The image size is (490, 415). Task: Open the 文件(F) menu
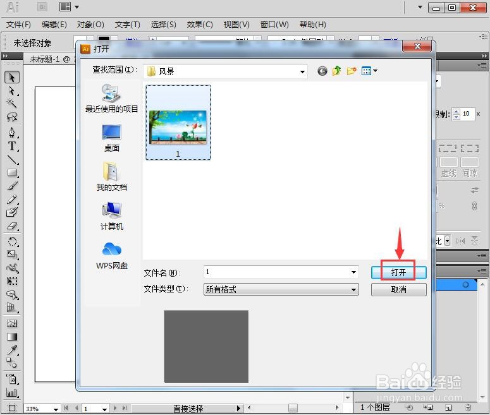coord(18,25)
